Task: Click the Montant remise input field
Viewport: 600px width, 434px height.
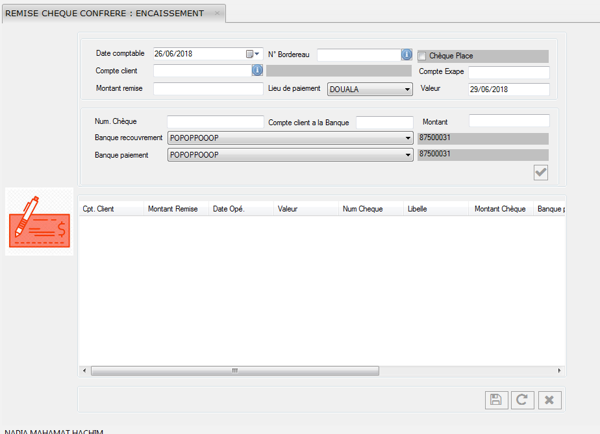Action: click(208, 89)
